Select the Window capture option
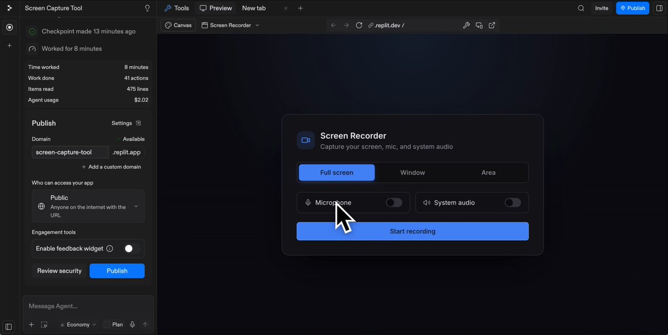668x335 pixels. pos(412,173)
